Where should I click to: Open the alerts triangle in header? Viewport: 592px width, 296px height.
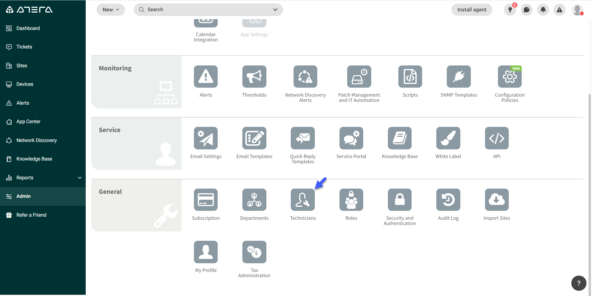559,10
